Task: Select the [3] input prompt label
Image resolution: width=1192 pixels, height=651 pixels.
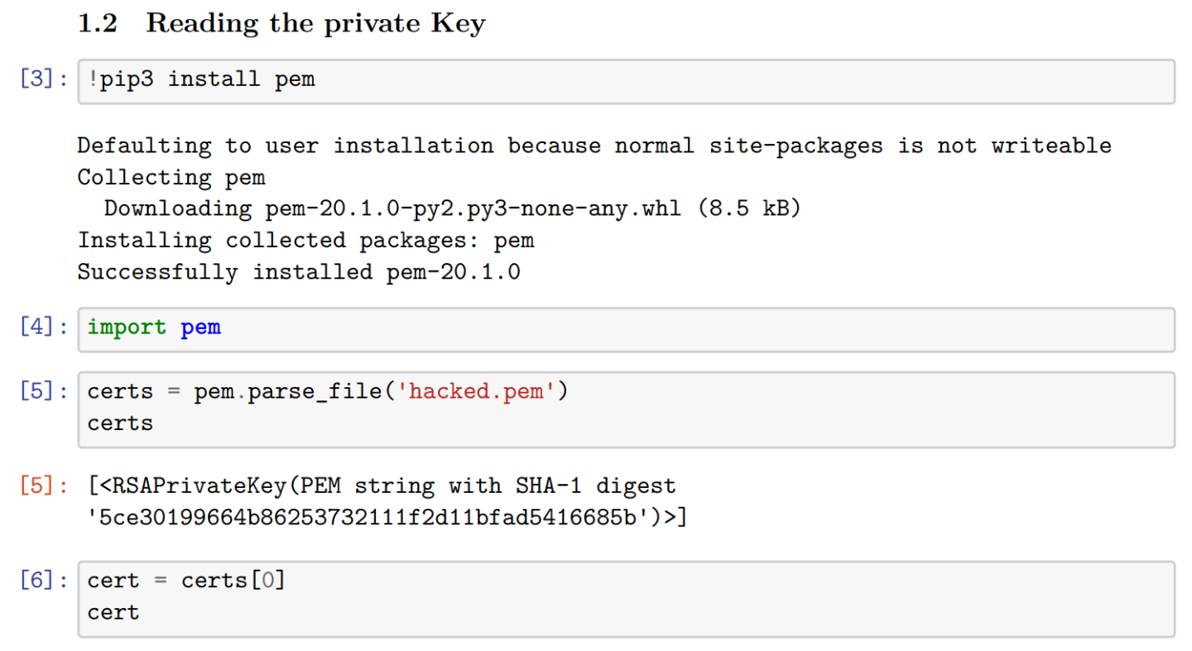Action: point(41,81)
